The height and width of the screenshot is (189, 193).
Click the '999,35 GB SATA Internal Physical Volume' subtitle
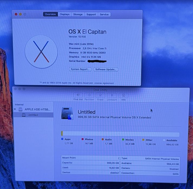coord(115,117)
